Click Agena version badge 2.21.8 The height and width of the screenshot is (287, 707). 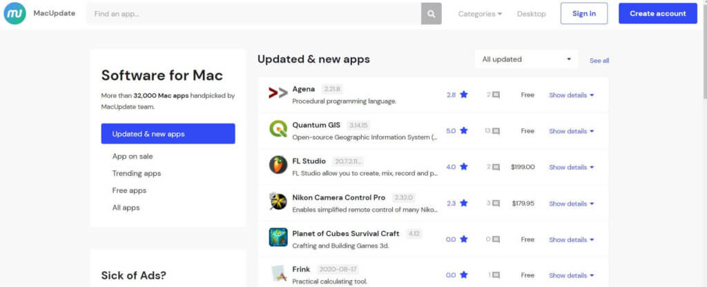tap(332, 89)
